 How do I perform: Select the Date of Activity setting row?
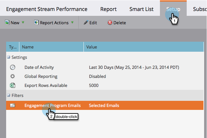[x=39, y=68]
